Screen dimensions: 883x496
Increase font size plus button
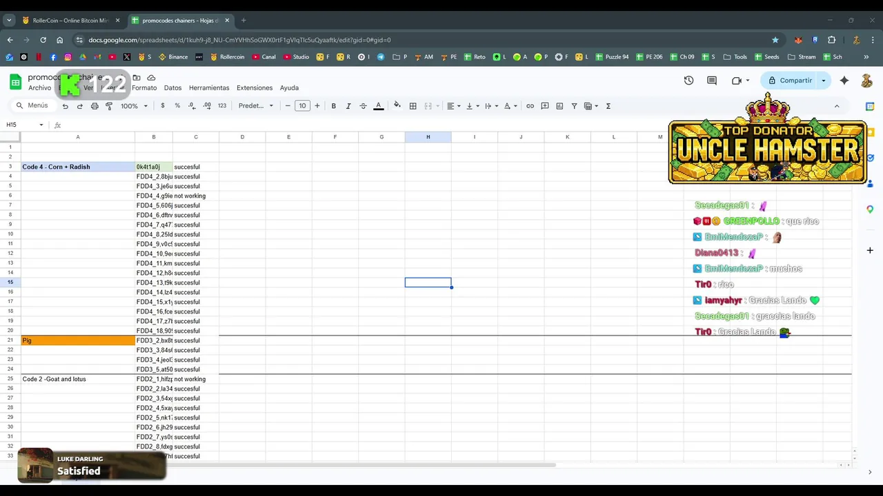(x=317, y=106)
